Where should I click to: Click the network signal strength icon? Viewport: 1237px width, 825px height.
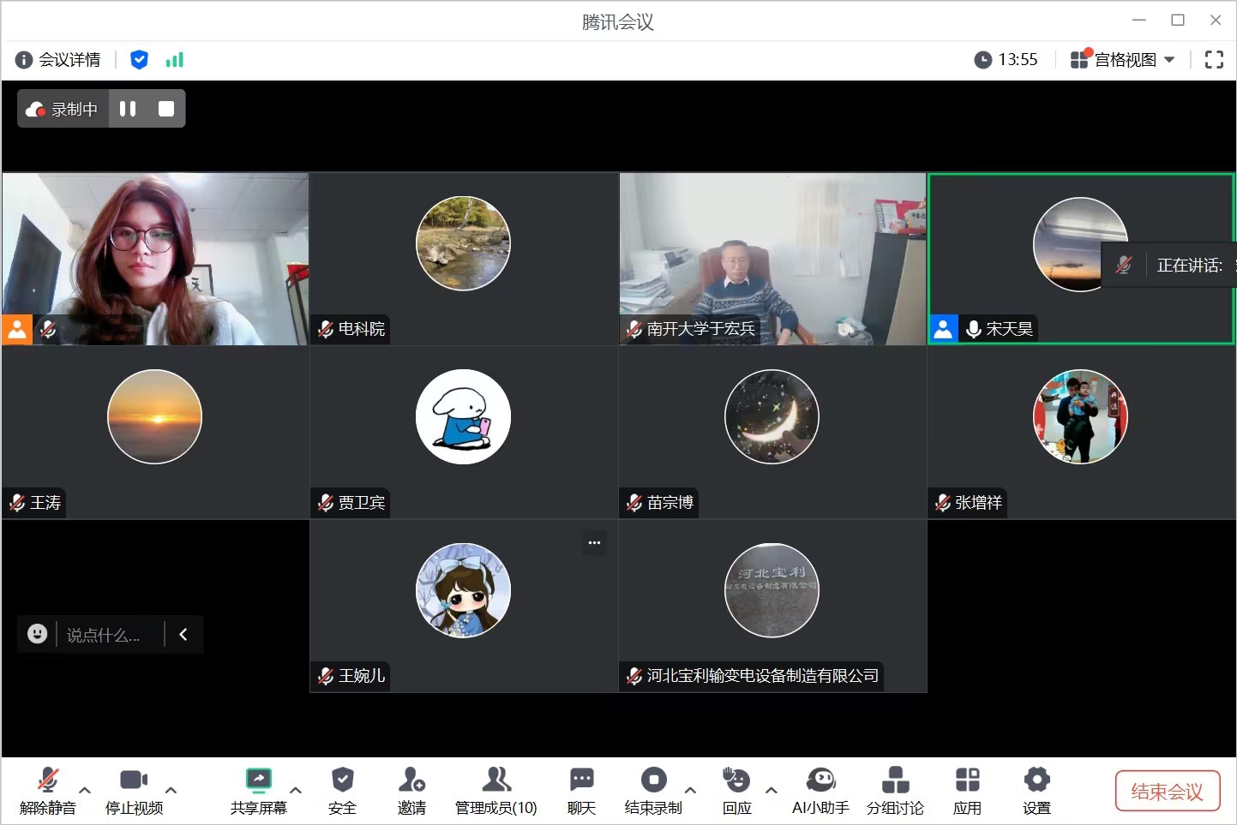point(175,60)
